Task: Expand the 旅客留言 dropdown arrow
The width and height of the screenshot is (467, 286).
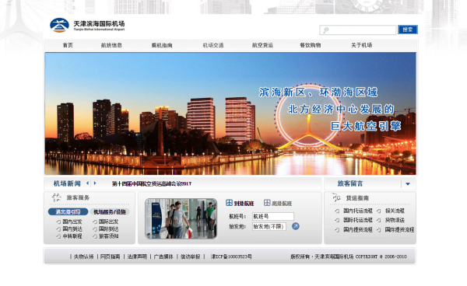Action: pyautogui.click(x=408, y=184)
